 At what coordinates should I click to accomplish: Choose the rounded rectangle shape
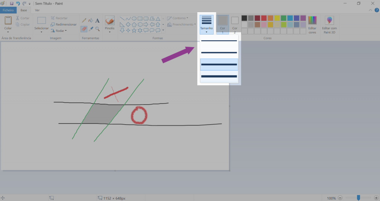pos(146,19)
